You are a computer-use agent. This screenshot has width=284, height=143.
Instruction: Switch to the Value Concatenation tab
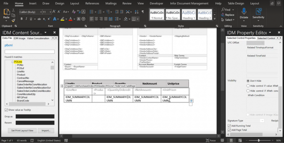38,38
